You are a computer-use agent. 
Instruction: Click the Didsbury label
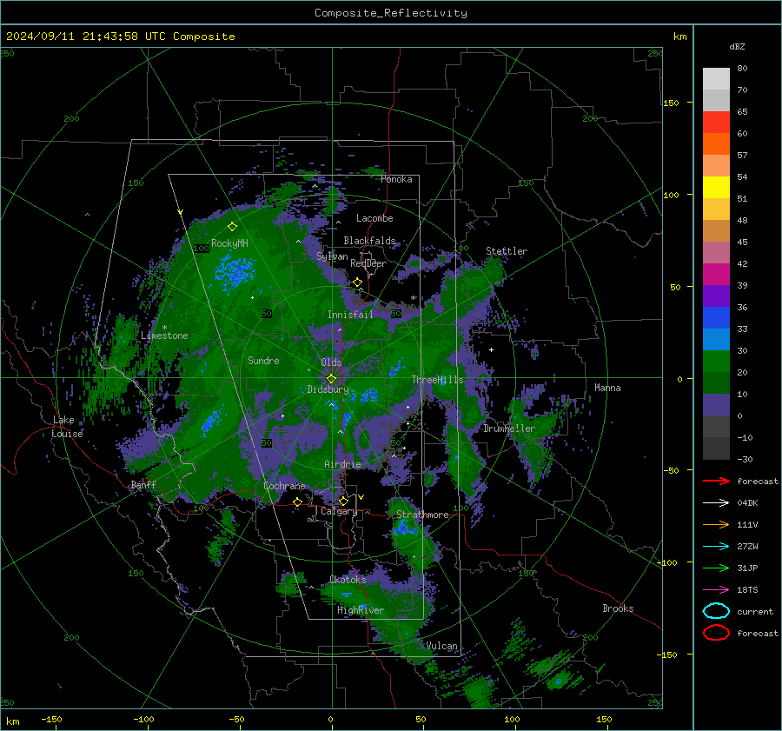click(328, 389)
